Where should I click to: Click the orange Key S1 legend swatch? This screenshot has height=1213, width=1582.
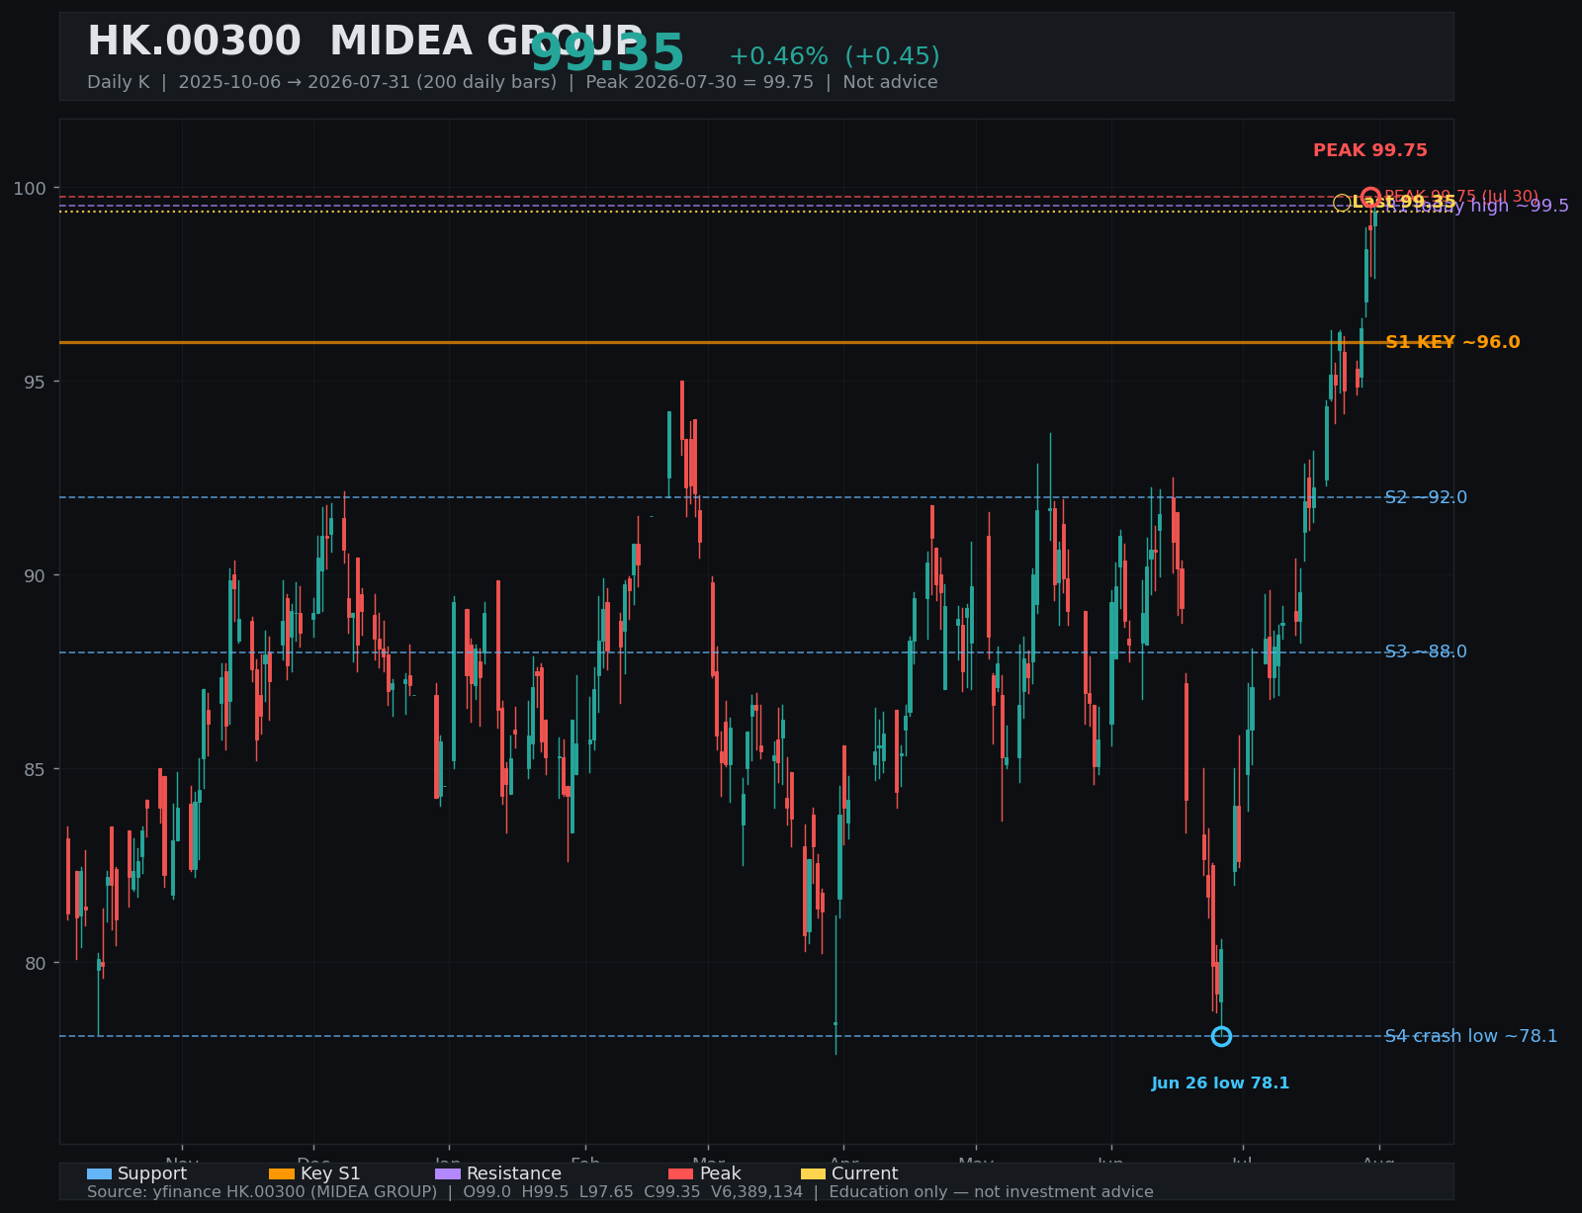282,1174
